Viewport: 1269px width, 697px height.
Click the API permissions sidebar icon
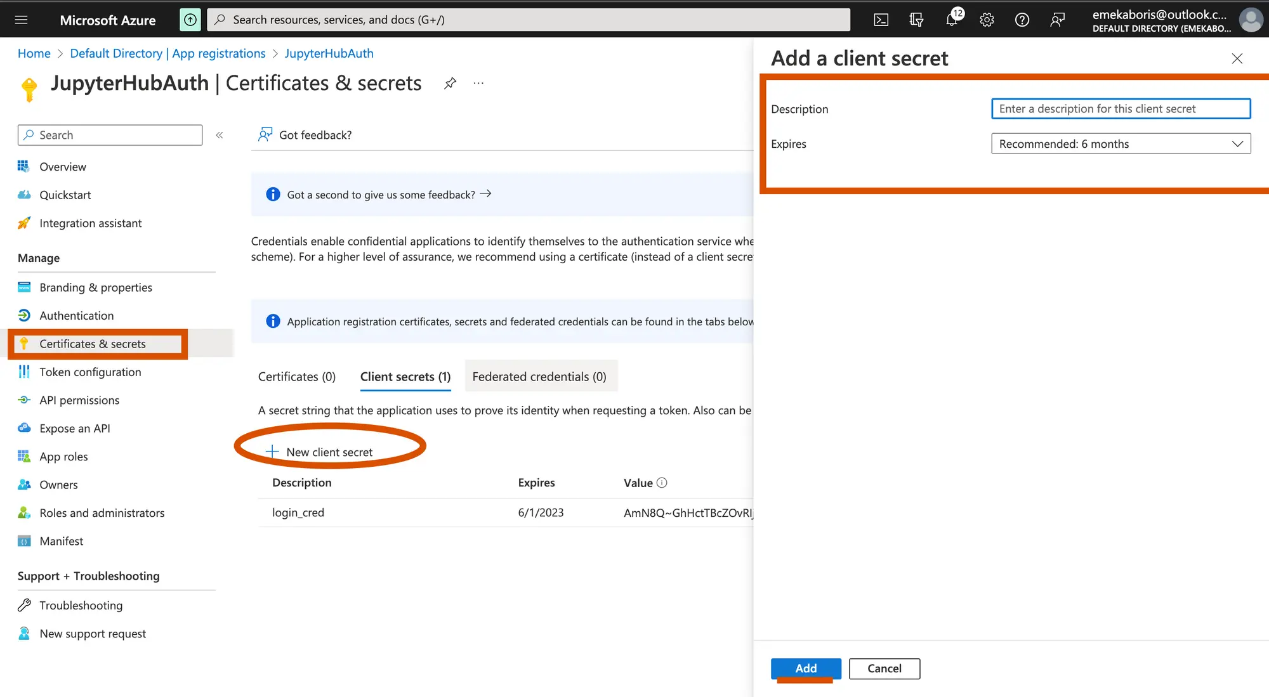pyautogui.click(x=24, y=400)
